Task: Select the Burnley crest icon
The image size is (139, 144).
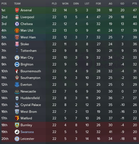Action: (x=17, y=125)
